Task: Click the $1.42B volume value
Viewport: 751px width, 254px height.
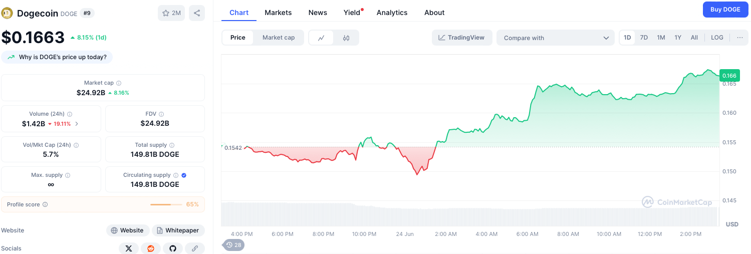Action: (34, 124)
